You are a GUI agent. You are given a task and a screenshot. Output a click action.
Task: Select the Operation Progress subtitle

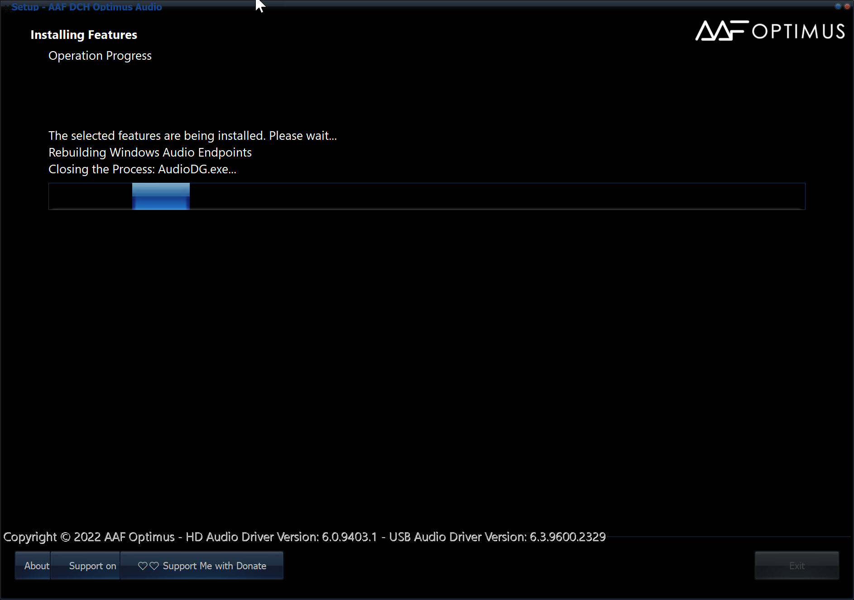click(x=100, y=56)
